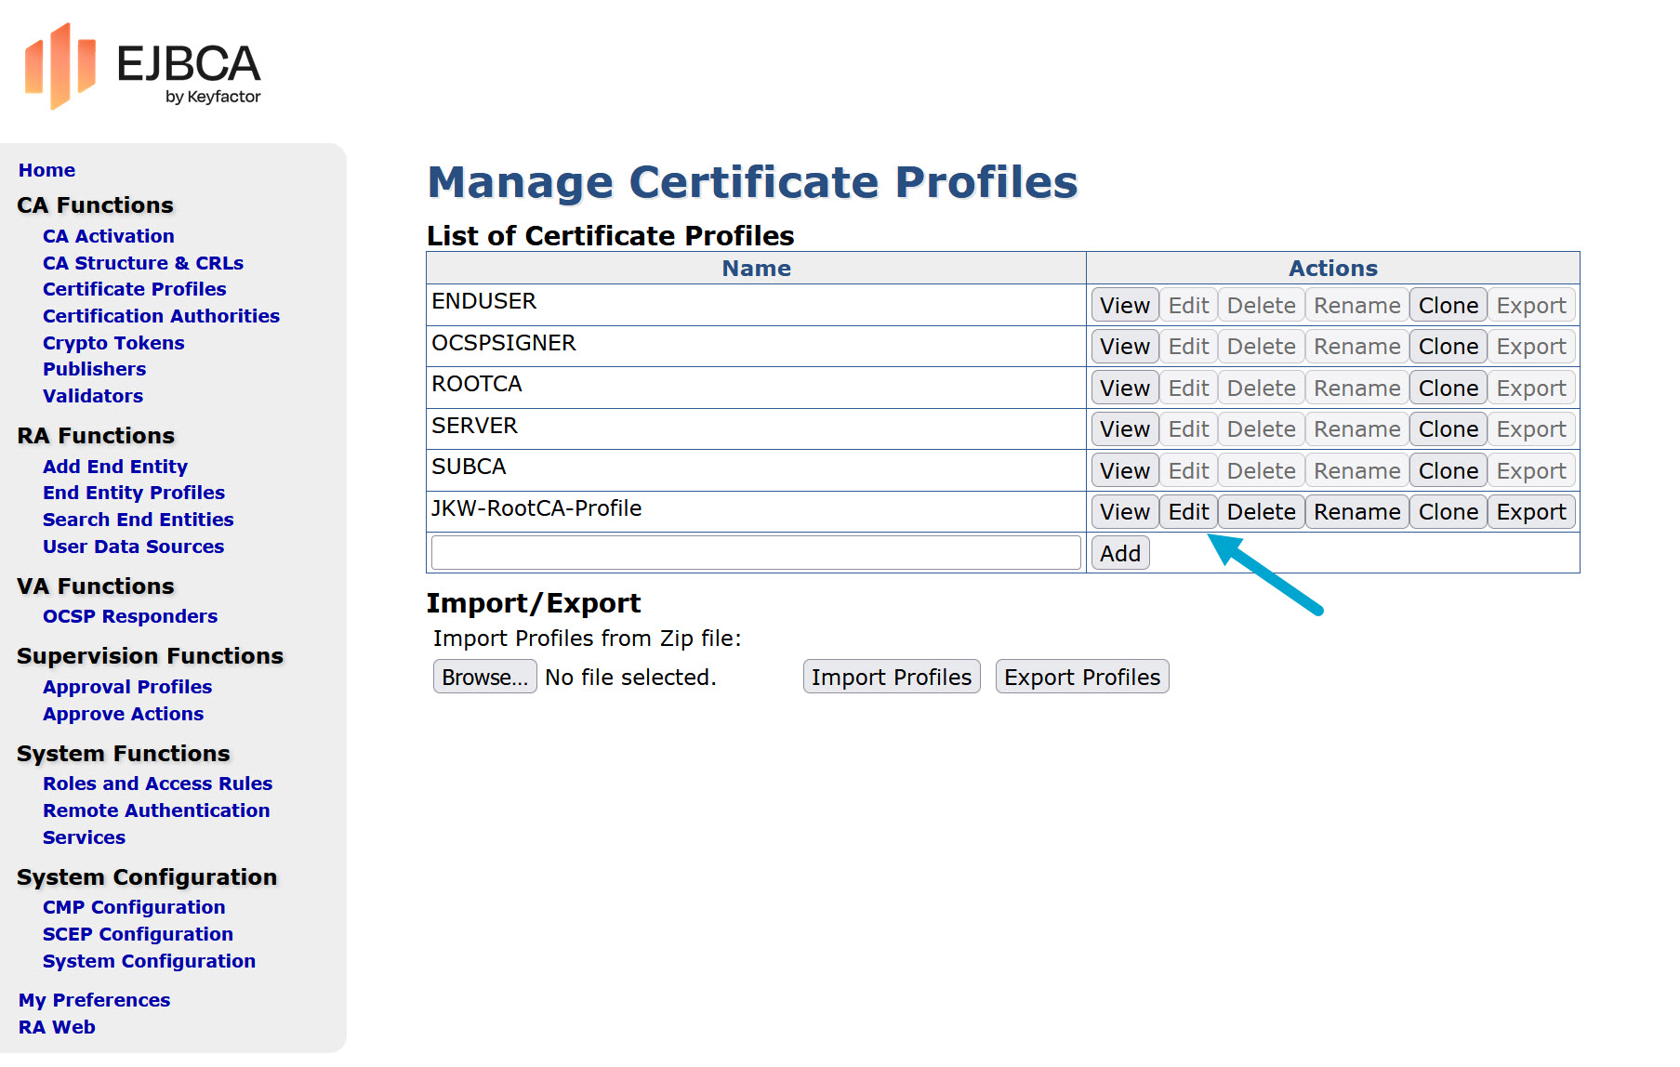Viewport: 1680px width, 1067px height.
Task: Click Import Profiles
Action: click(x=891, y=677)
